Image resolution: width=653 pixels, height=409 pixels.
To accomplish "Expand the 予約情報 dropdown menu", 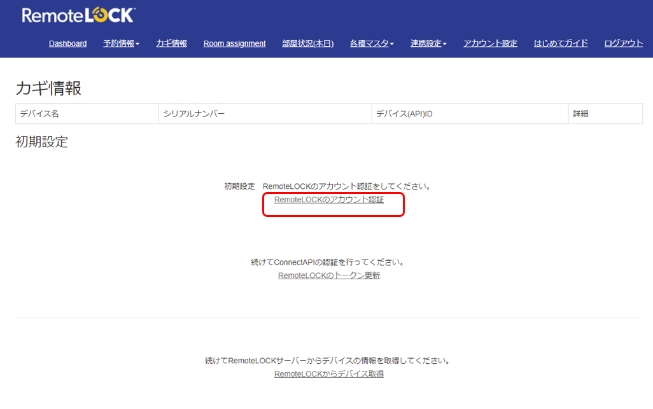I will 121,43.
